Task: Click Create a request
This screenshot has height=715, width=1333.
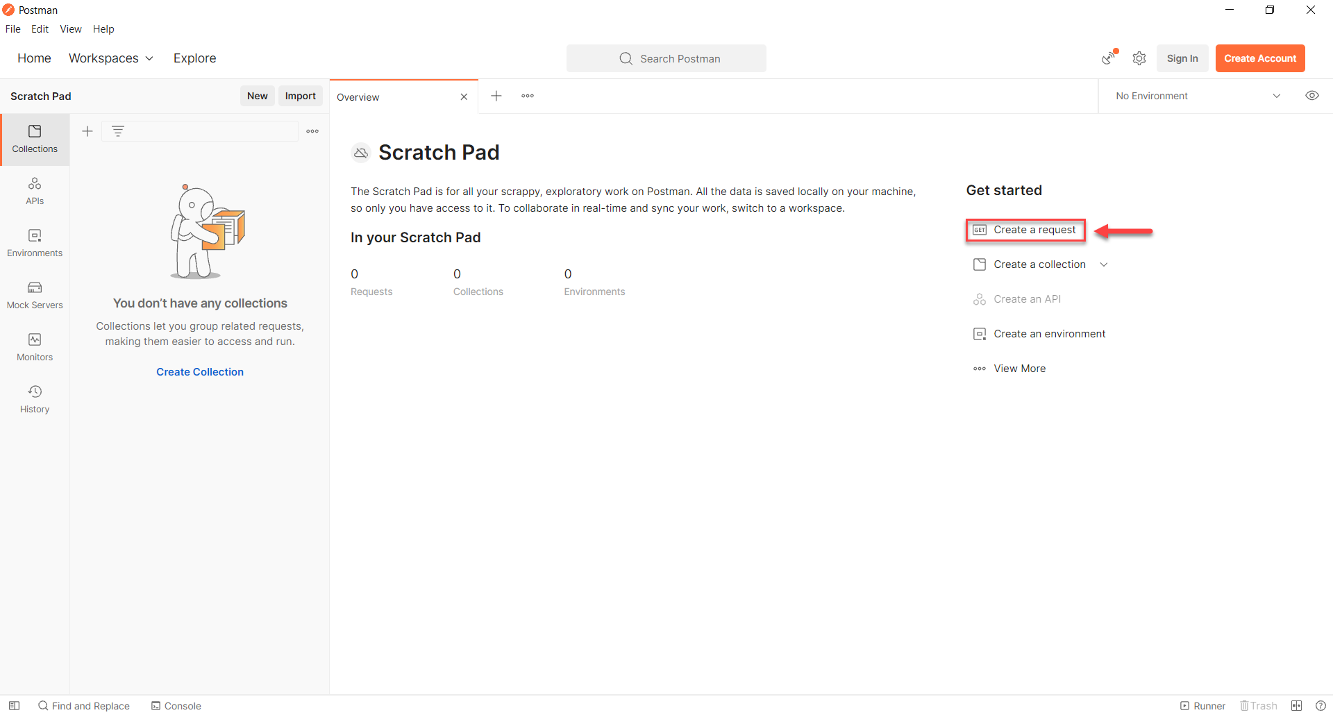Action: pyautogui.click(x=1025, y=230)
